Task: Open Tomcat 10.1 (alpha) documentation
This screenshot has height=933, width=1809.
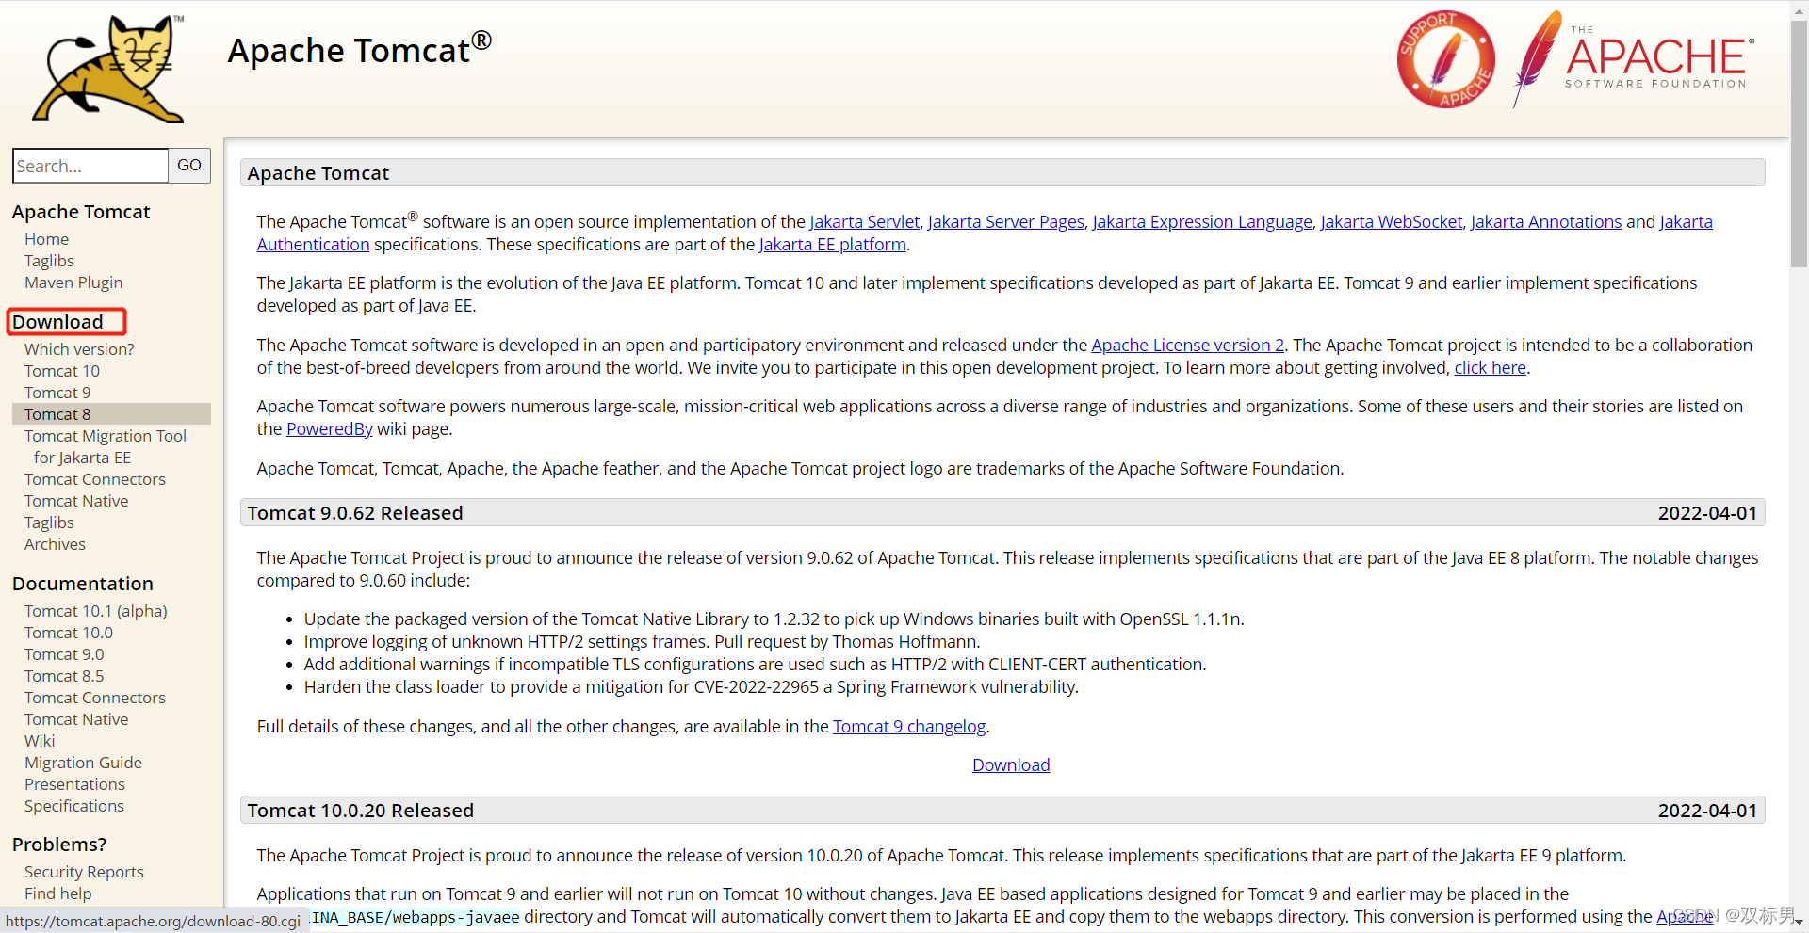Action: click(96, 611)
